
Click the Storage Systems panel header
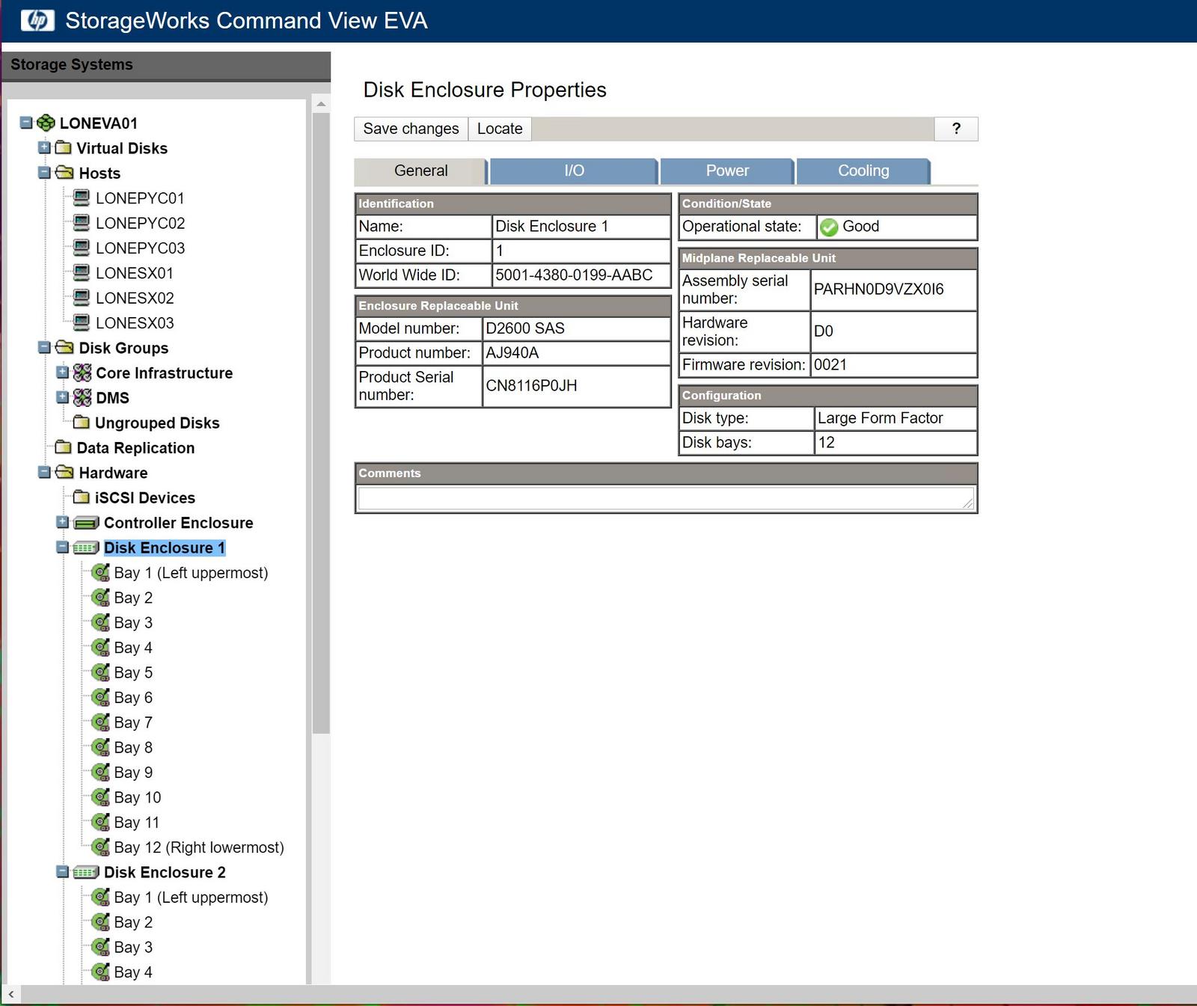pyautogui.click(x=166, y=65)
